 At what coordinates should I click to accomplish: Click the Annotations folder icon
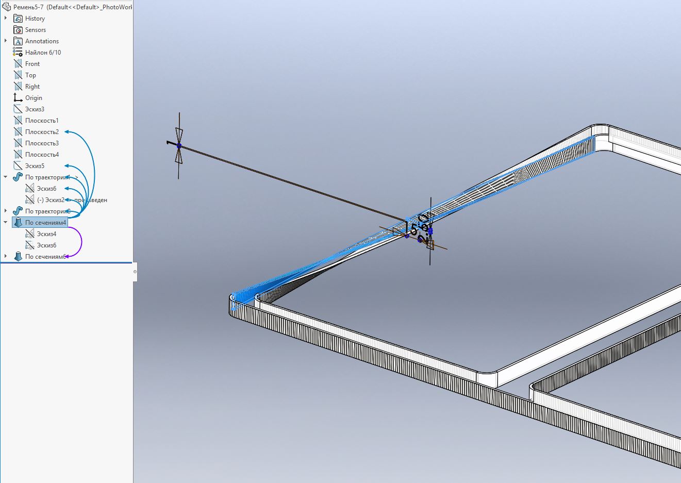[x=18, y=41]
